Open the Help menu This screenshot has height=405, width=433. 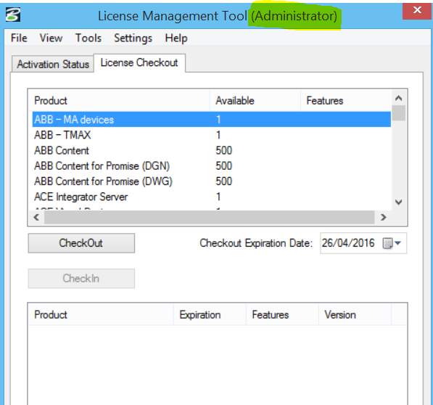[x=176, y=38]
